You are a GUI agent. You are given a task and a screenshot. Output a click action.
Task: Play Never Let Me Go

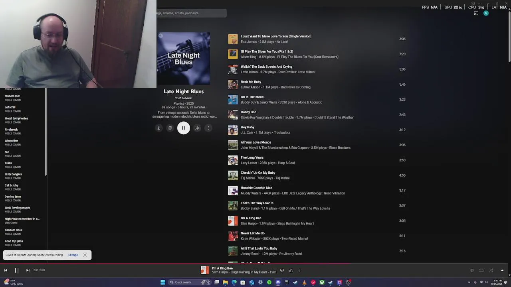[x=253, y=233]
